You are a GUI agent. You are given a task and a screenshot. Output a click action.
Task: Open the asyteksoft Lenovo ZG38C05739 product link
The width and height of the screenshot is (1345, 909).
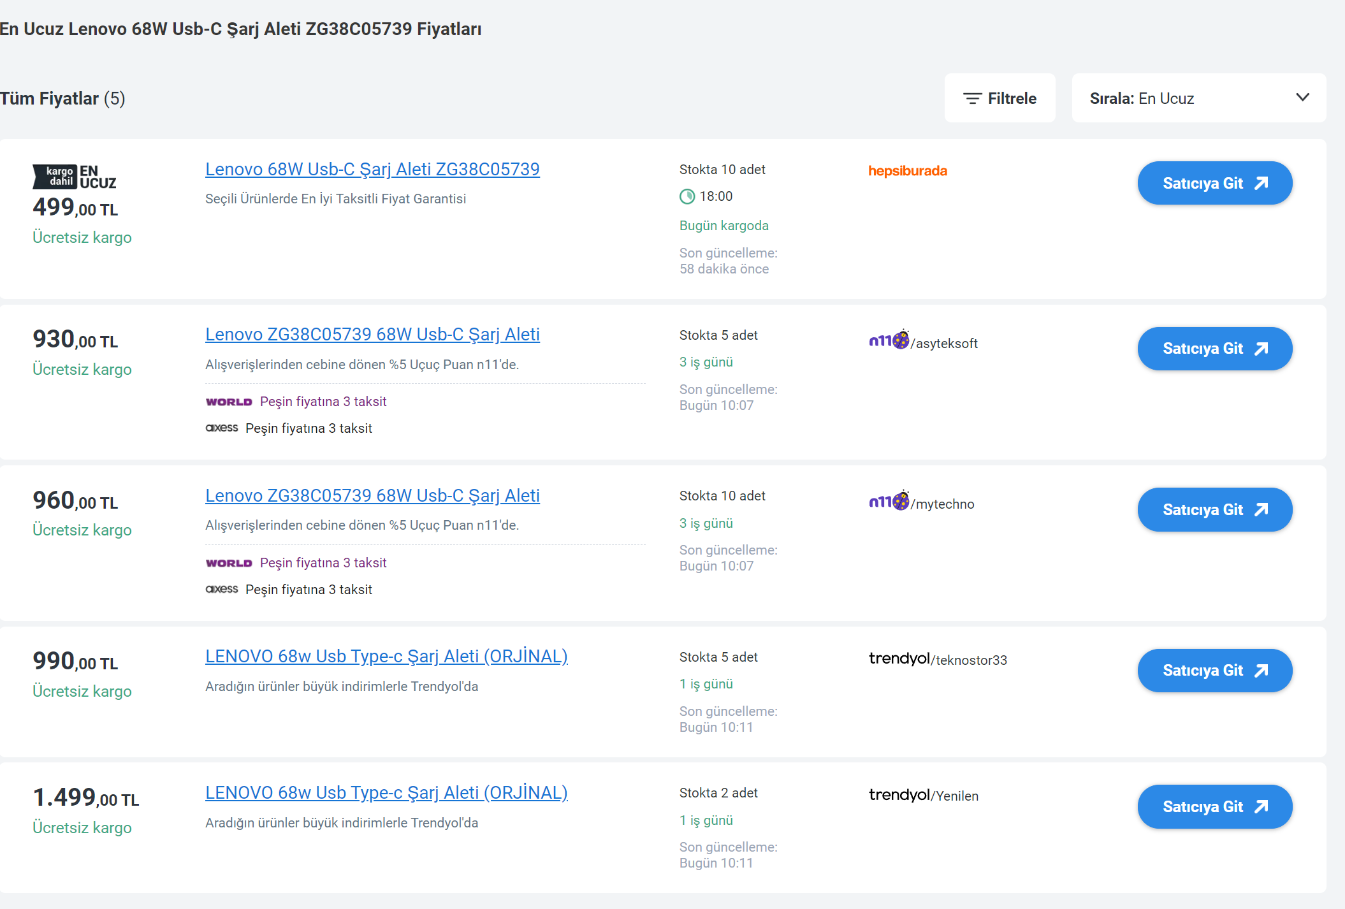click(x=372, y=334)
